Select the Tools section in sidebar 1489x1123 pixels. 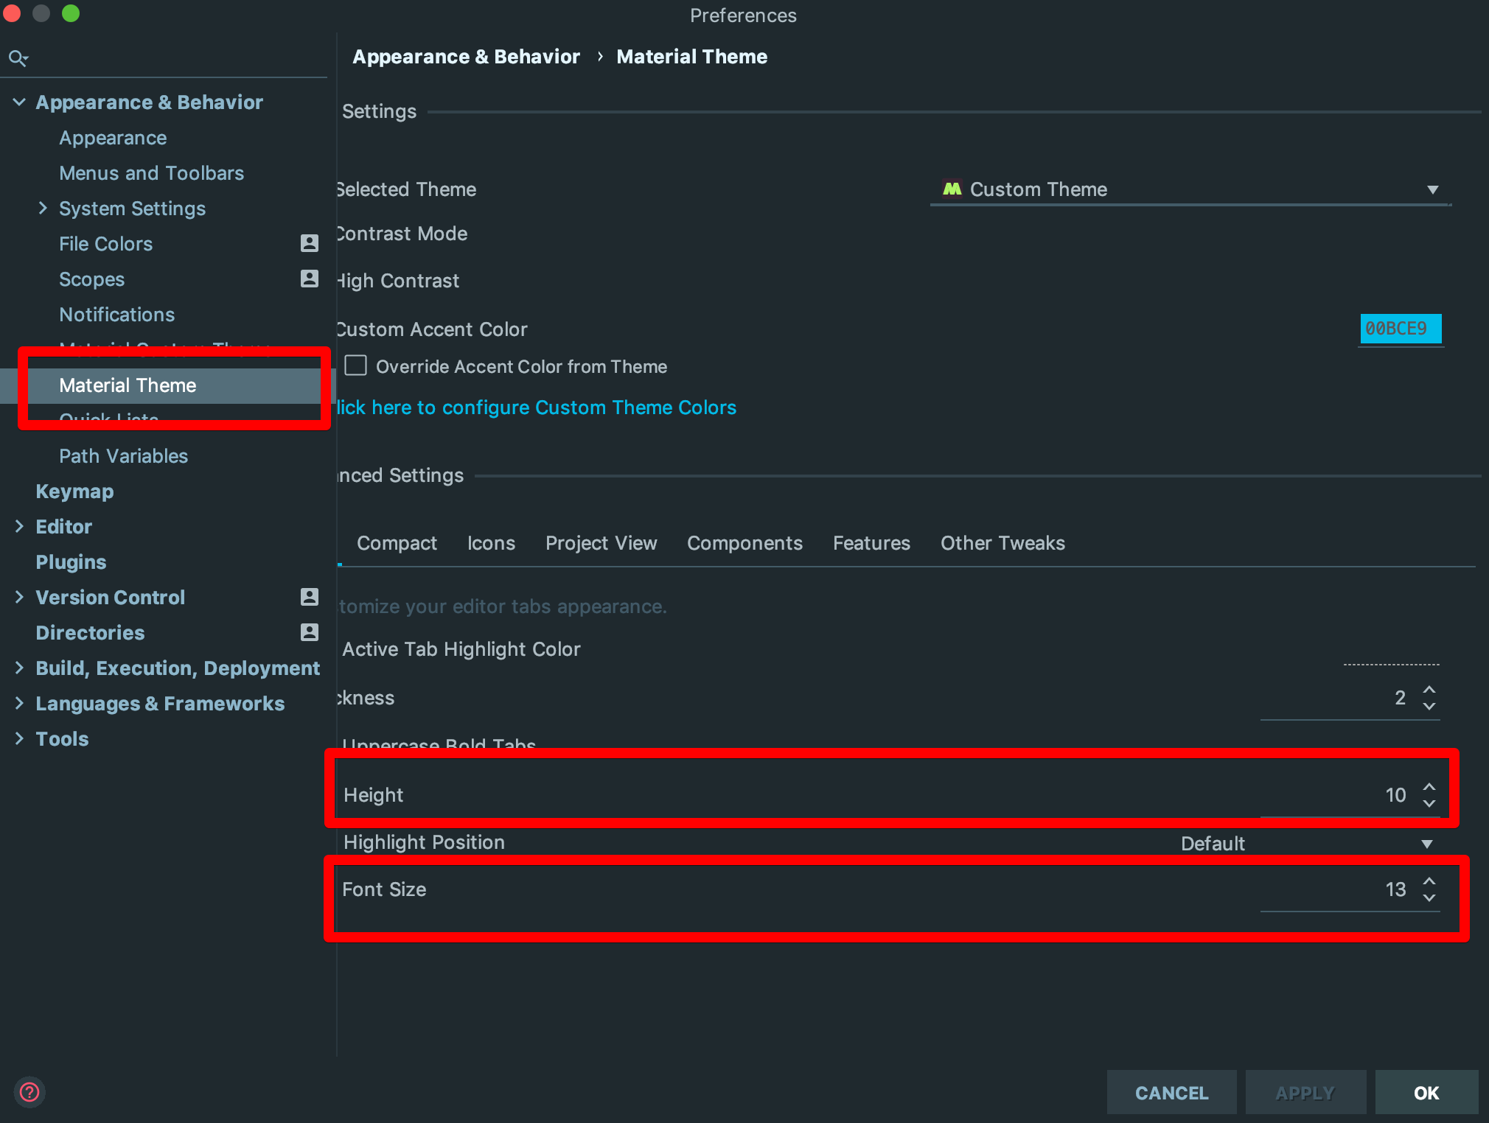coord(62,739)
